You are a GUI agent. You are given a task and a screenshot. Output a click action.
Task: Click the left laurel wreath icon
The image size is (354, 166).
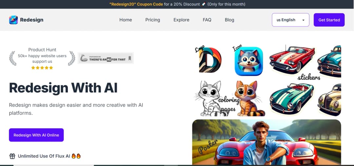(13, 58)
